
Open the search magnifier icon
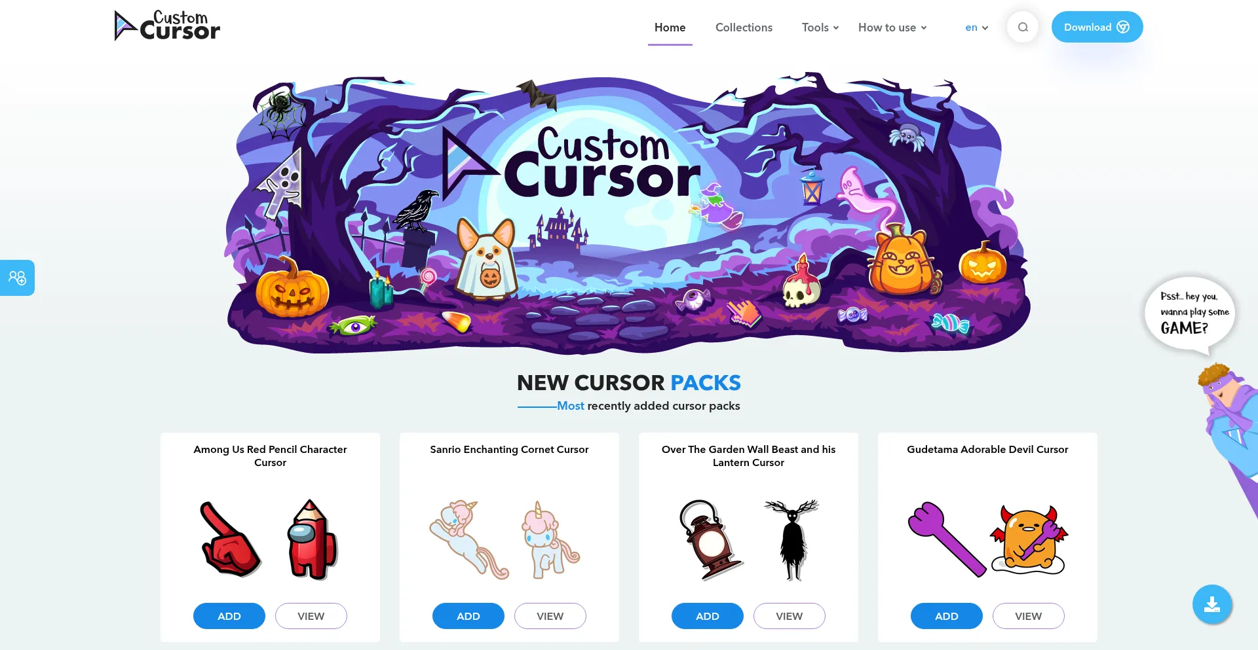coord(1023,27)
